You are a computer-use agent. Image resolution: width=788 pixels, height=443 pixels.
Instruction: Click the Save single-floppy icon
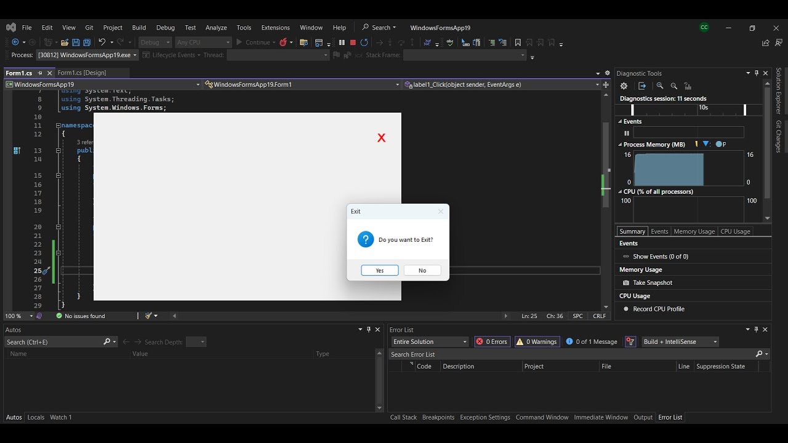[76, 42]
